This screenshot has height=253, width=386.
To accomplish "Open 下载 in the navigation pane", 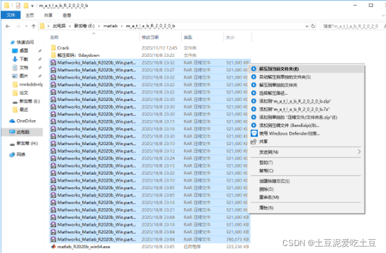I will coord(23,59).
